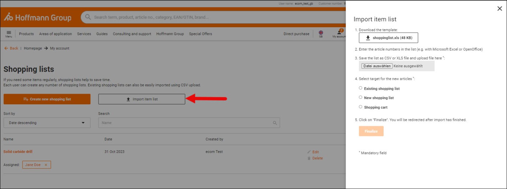Choose New shopping list radio option
This screenshot has width=507, height=189.
coord(360,98)
